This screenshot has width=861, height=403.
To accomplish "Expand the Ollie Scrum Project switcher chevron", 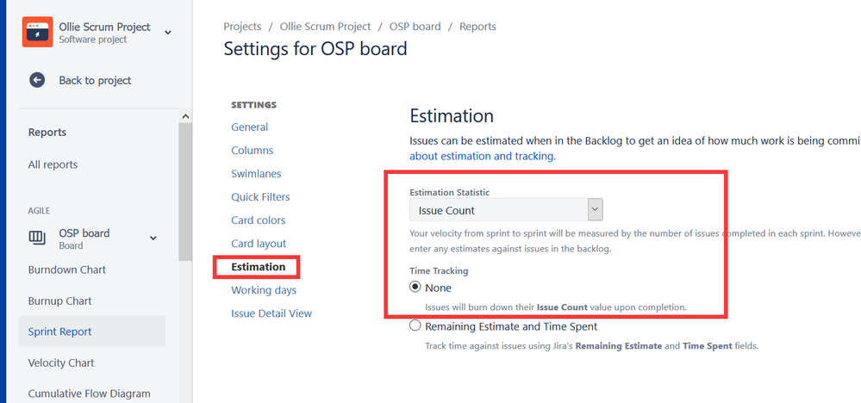I will (x=168, y=33).
